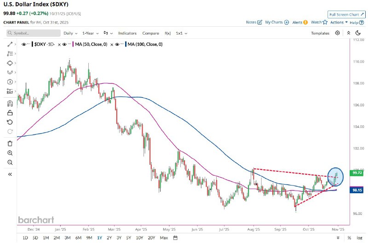Toggle visibility of MA 50 indicator

pos(64,44)
